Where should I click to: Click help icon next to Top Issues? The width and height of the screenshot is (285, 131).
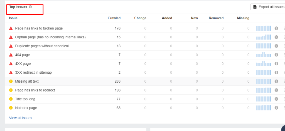(30, 7)
